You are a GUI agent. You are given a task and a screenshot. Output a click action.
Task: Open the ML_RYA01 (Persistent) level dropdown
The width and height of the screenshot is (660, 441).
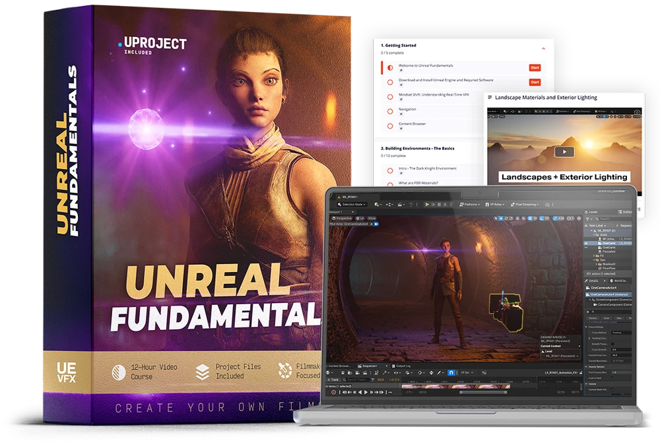click(x=560, y=356)
